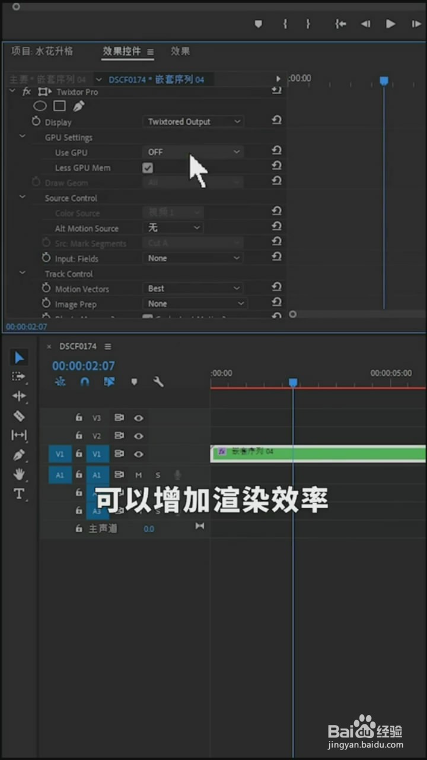Hide track V3 with eye icon
This screenshot has width=427, height=760.
click(x=139, y=418)
